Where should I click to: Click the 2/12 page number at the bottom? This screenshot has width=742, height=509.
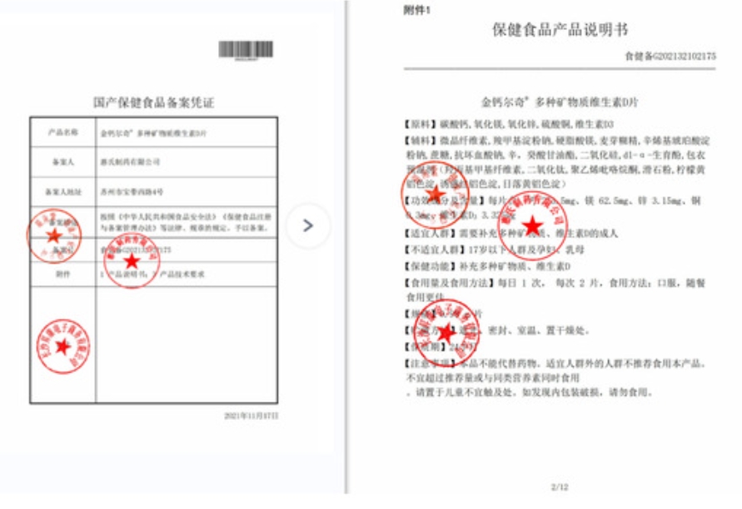(558, 485)
